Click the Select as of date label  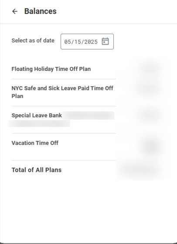pyautogui.click(x=33, y=40)
